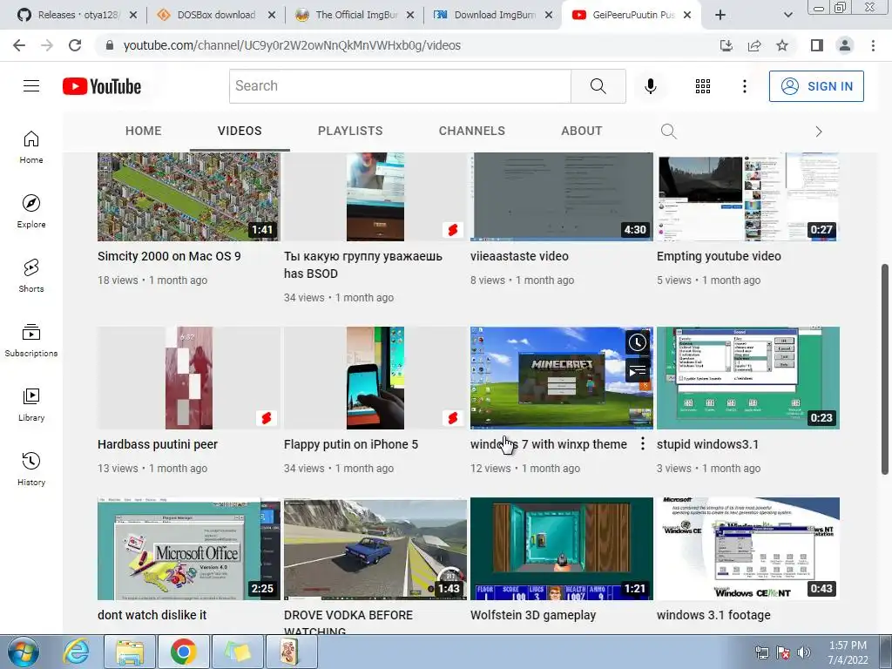Click browser back arrow
This screenshot has width=892, height=669.
(19, 45)
